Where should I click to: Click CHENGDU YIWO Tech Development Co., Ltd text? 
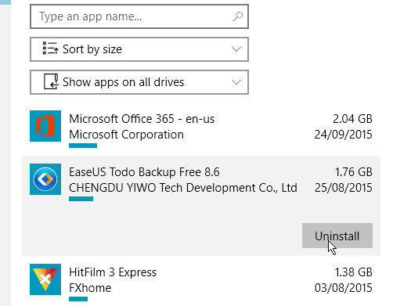[x=183, y=188]
